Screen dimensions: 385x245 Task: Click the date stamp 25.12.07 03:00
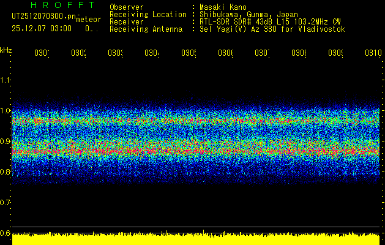[x=42, y=29]
